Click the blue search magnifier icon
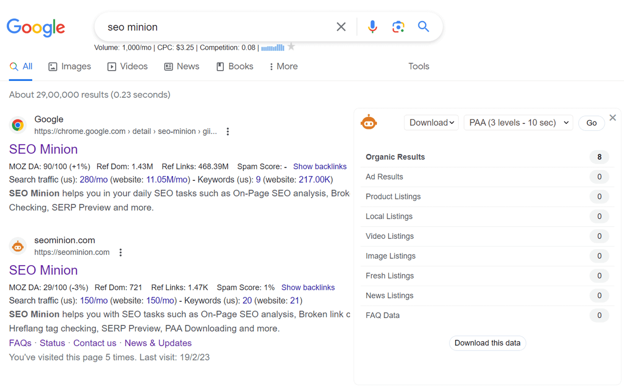Image resolution: width=624 pixels, height=390 pixels. 423,27
